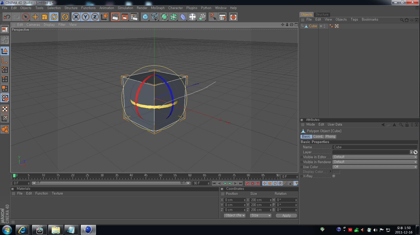Open the Simulation menu
Viewport: 420px width, 235px height.
click(x=125, y=8)
